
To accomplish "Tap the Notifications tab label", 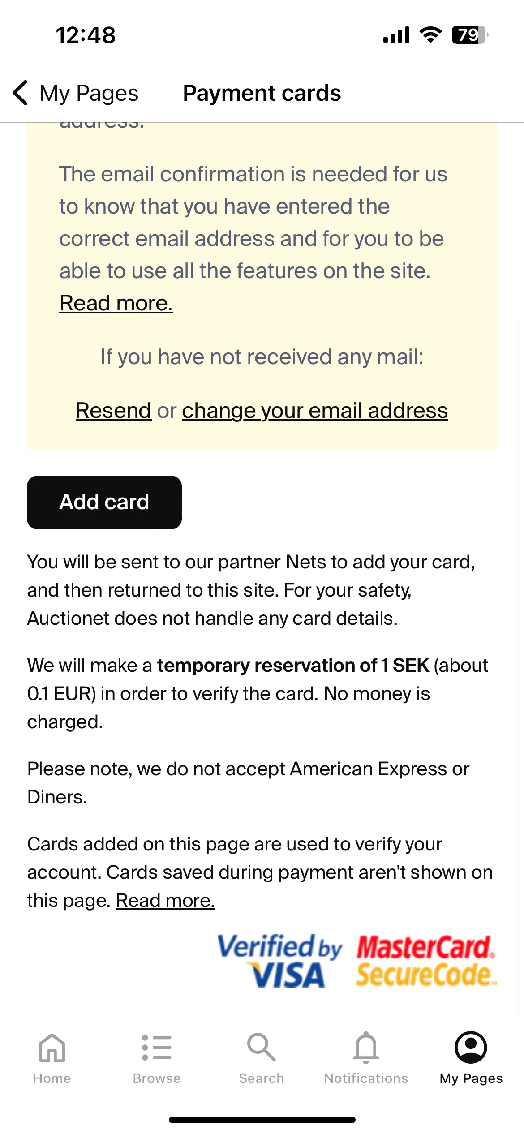I will tap(366, 1078).
